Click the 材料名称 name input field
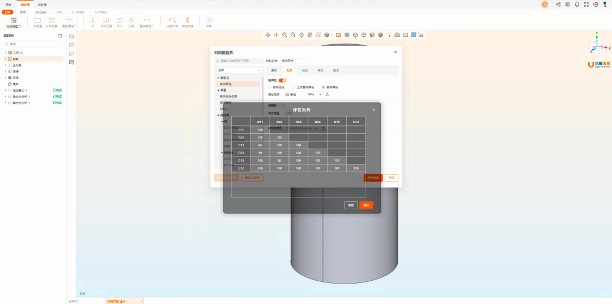 pos(295,61)
